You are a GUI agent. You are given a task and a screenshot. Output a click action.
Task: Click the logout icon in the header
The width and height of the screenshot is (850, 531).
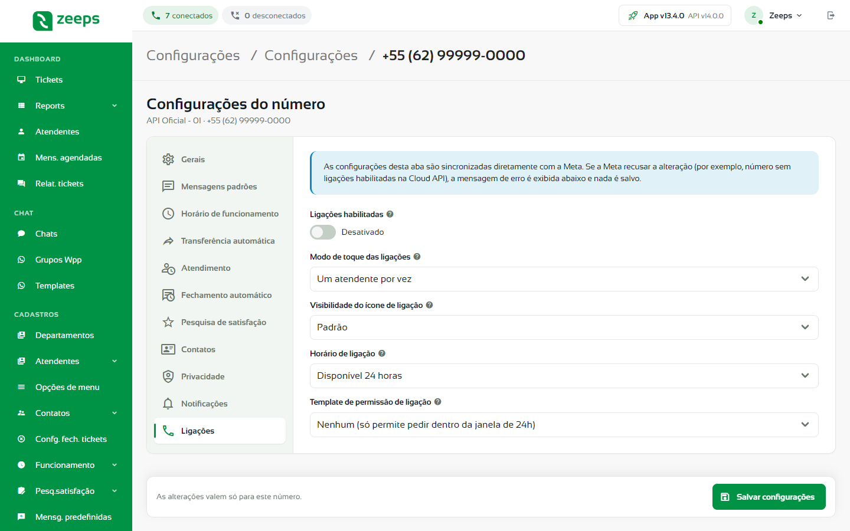831,15
